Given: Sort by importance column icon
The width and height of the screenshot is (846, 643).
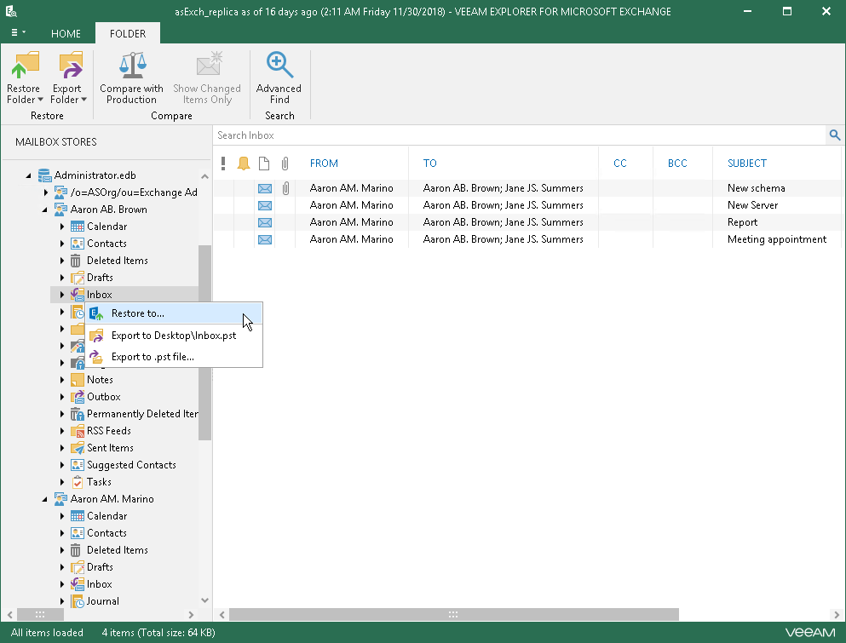Looking at the screenshot, I should pos(223,163).
